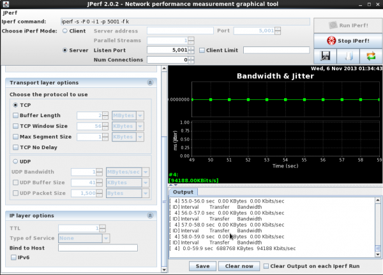Open the UDP Bandwidth MBytes/sec dropdown
The width and height of the screenshot is (383, 275).
pos(146,172)
